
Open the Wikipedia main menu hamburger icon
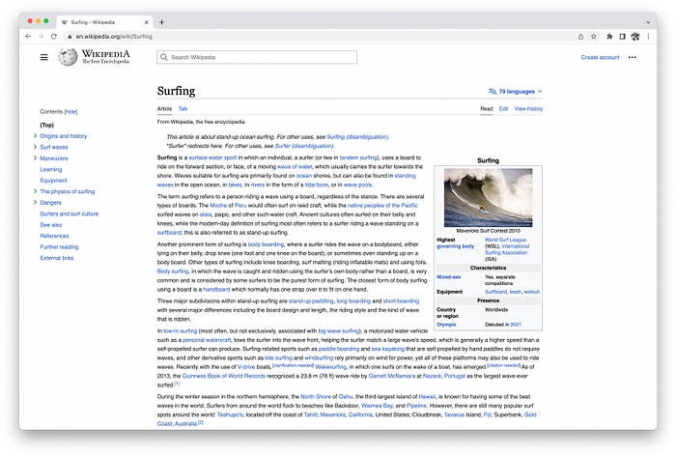44,57
